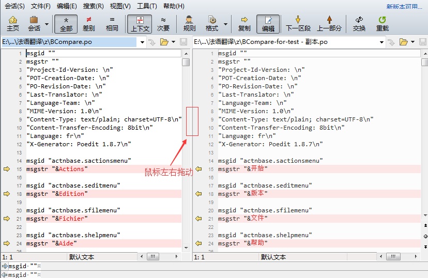Viewport: 428px width, 278px height.
Task: Toggle the 编辑 edit mode button
Action: (x=268, y=24)
